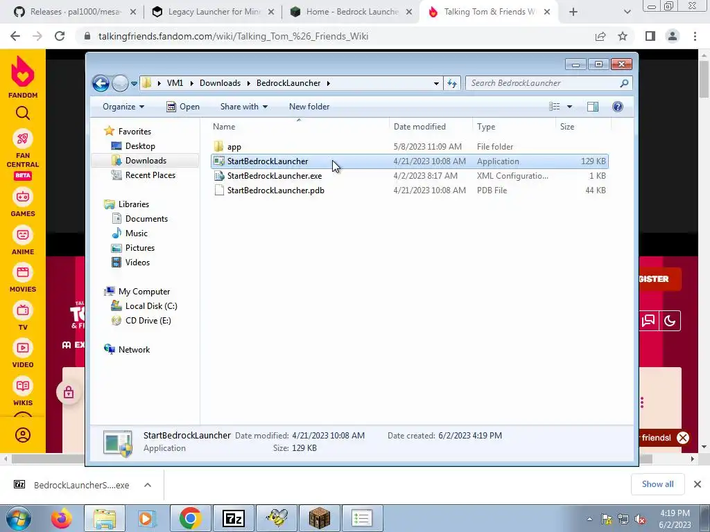The width and height of the screenshot is (710, 532).
Task: Open the Minecraft block icon in taskbar
Action: pos(319,518)
